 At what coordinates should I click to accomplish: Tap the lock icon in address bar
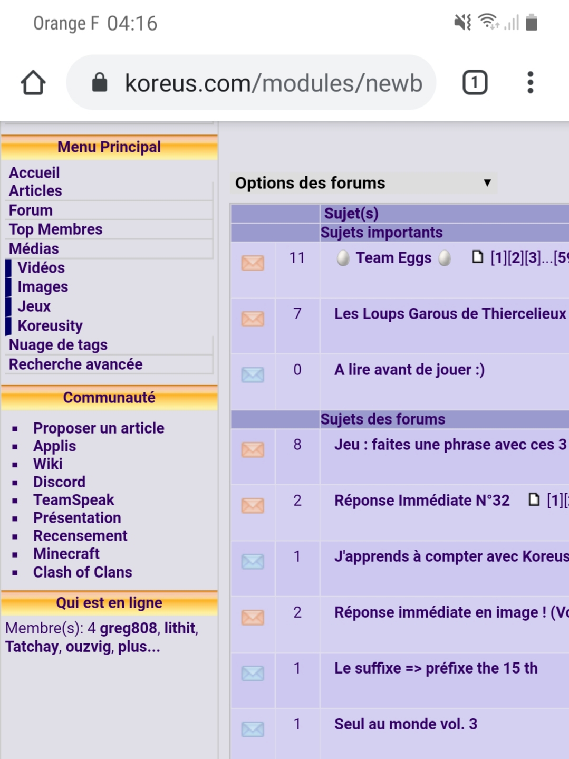(x=100, y=83)
